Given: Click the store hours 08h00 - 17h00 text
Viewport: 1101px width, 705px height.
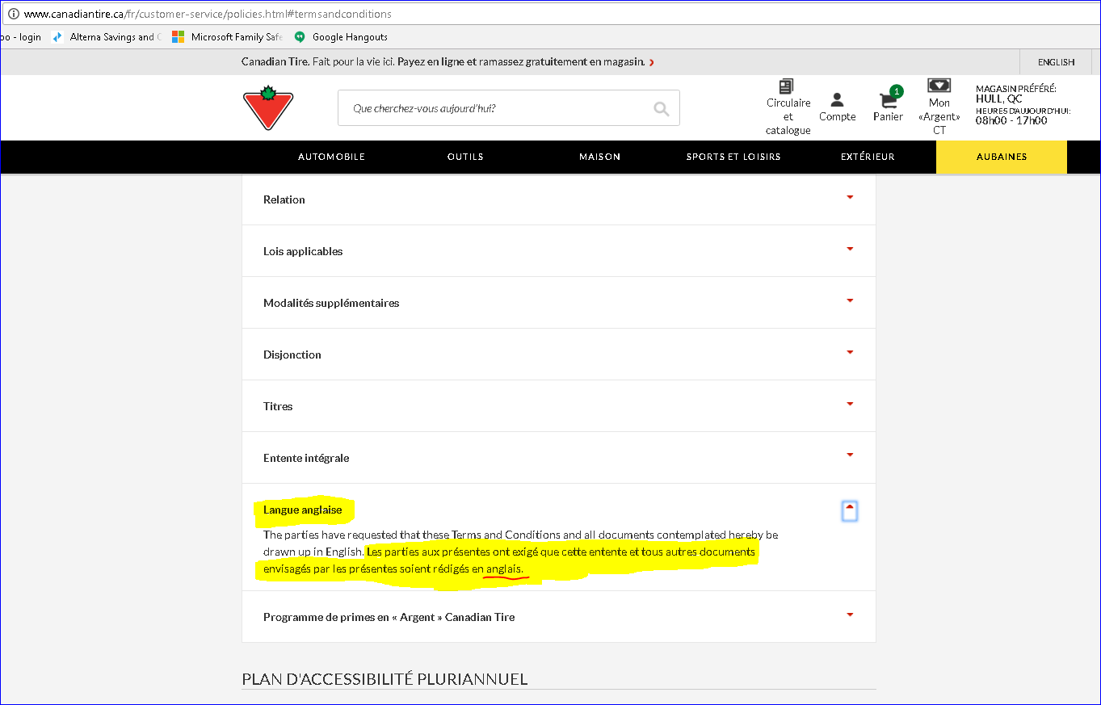Looking at the screenshot, I should coord(1011,121).
